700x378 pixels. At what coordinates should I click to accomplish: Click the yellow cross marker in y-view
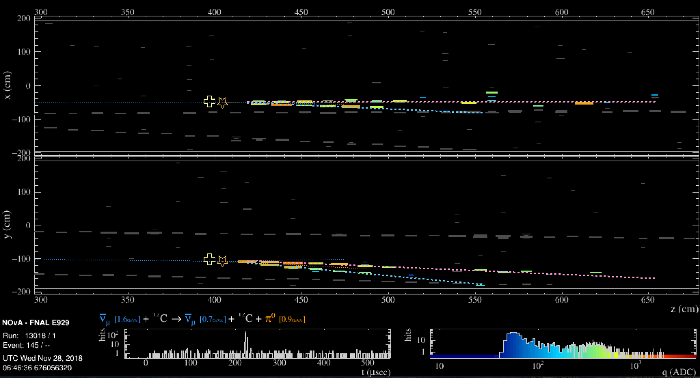[x=209, y=259]
